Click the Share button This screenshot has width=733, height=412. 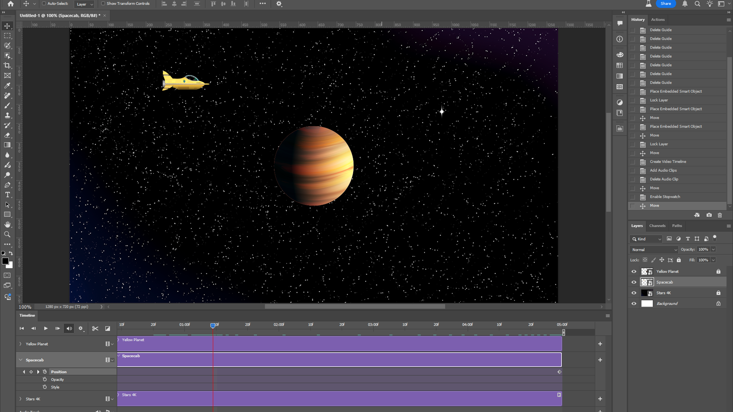tap(665, 3)
